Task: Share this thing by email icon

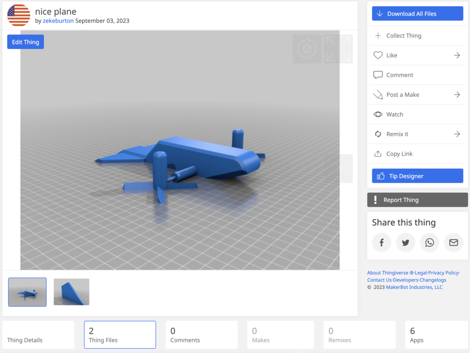Action: 453,242
